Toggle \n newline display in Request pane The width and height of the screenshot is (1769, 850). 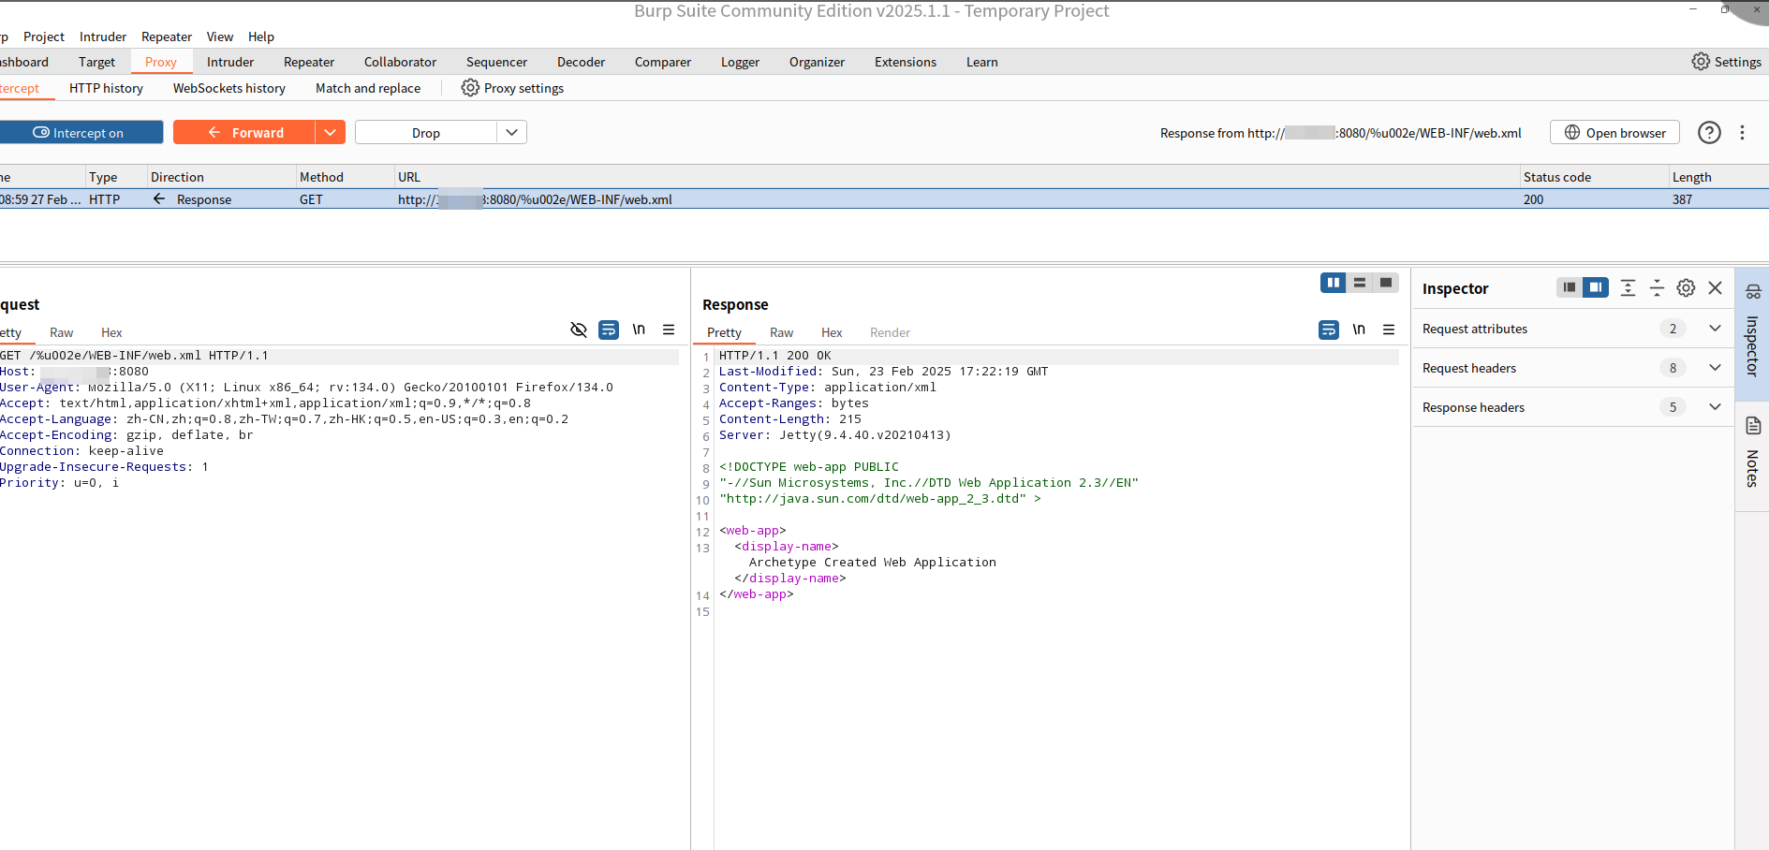(639, 330)
